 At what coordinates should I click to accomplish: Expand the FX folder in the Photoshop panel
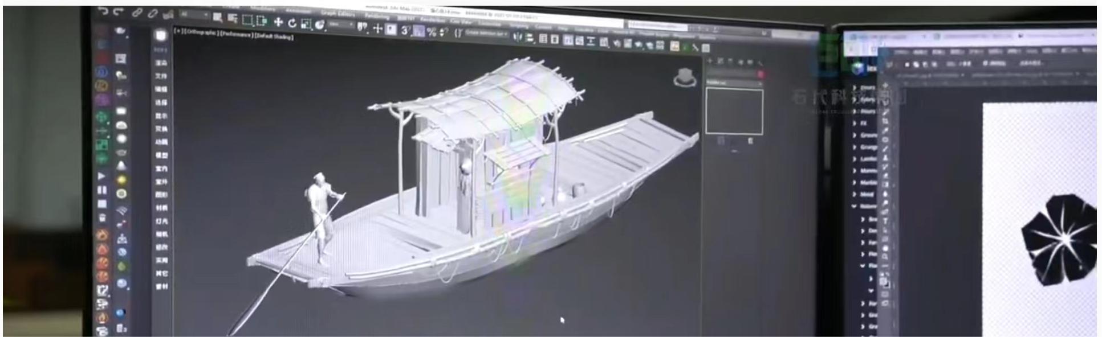855,123
